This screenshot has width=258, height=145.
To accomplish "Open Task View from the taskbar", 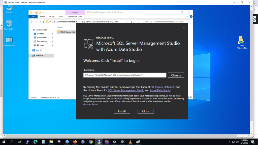I will 19,142.
